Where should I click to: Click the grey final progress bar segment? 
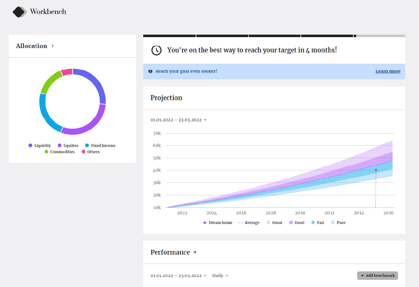pyautogui.click(x=381, y=36)
